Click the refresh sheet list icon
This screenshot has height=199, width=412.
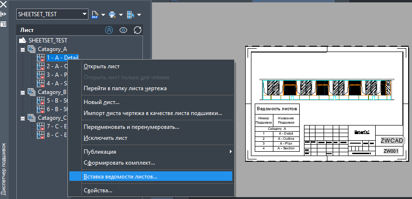pyautogui.click(x=138, y=30)
